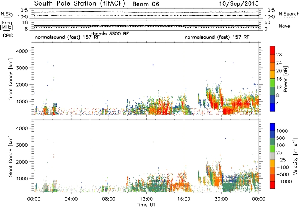Select the "Beam 06" label
Viewport: 299px width, 207px height.
tap(146, 4)
